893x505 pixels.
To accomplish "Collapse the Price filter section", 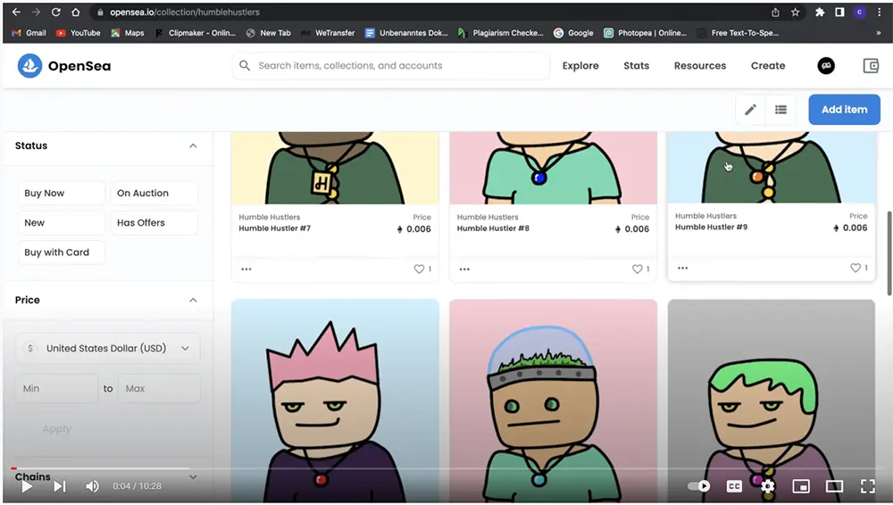I will point(193,300).
